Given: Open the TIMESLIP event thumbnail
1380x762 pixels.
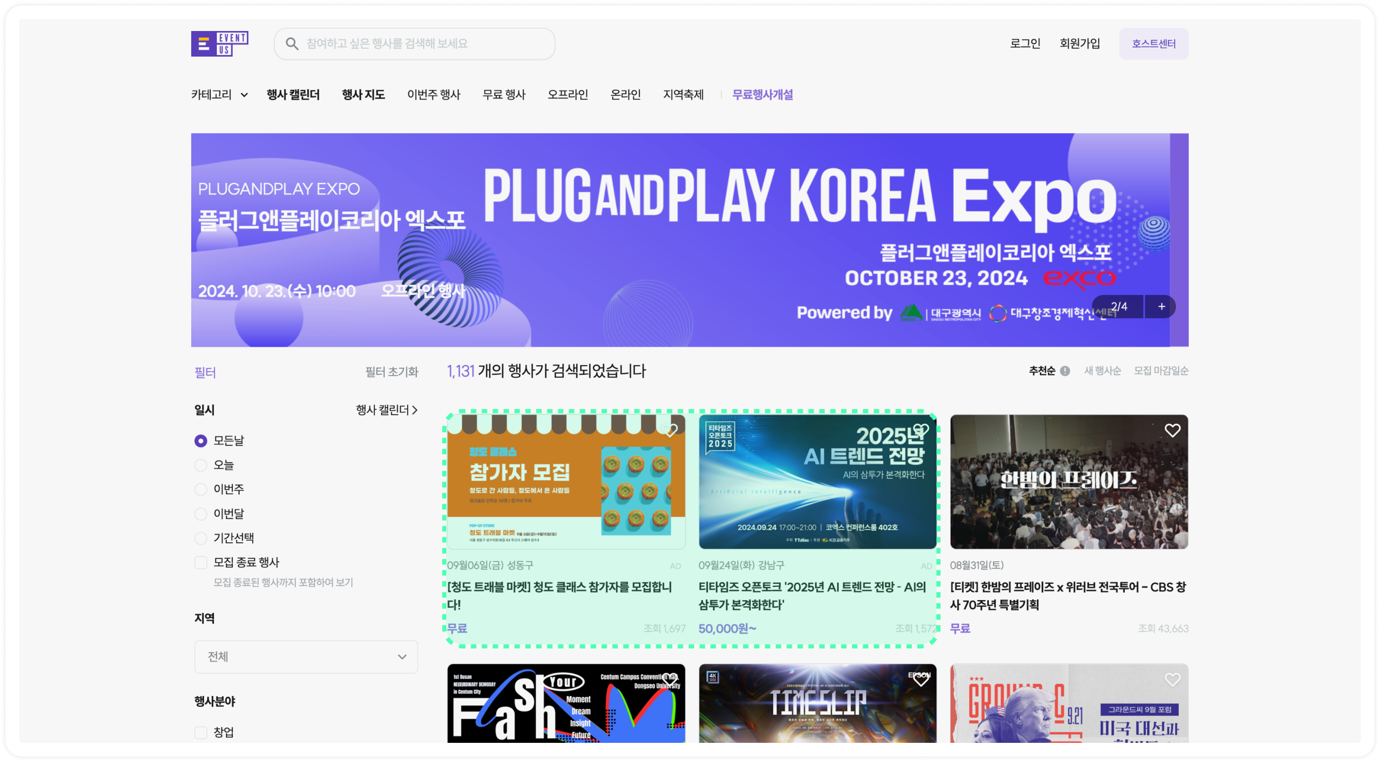Looking at the screenshot, I should click(817, 703).
